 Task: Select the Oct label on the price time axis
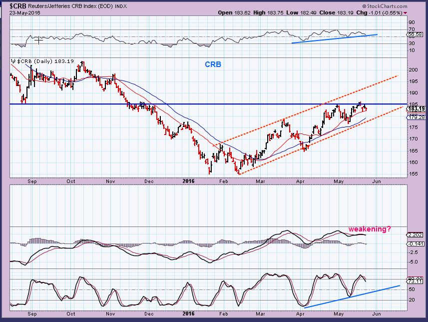click(x=71, y=181)
